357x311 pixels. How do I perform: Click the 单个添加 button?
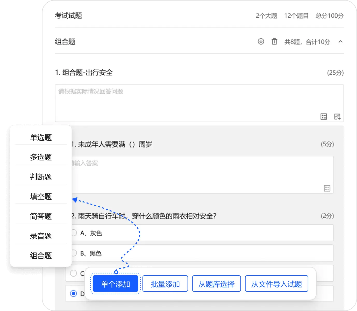point(116,284)
